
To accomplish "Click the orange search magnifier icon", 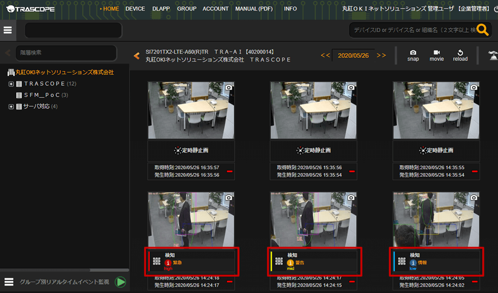I will coord(483,30).
